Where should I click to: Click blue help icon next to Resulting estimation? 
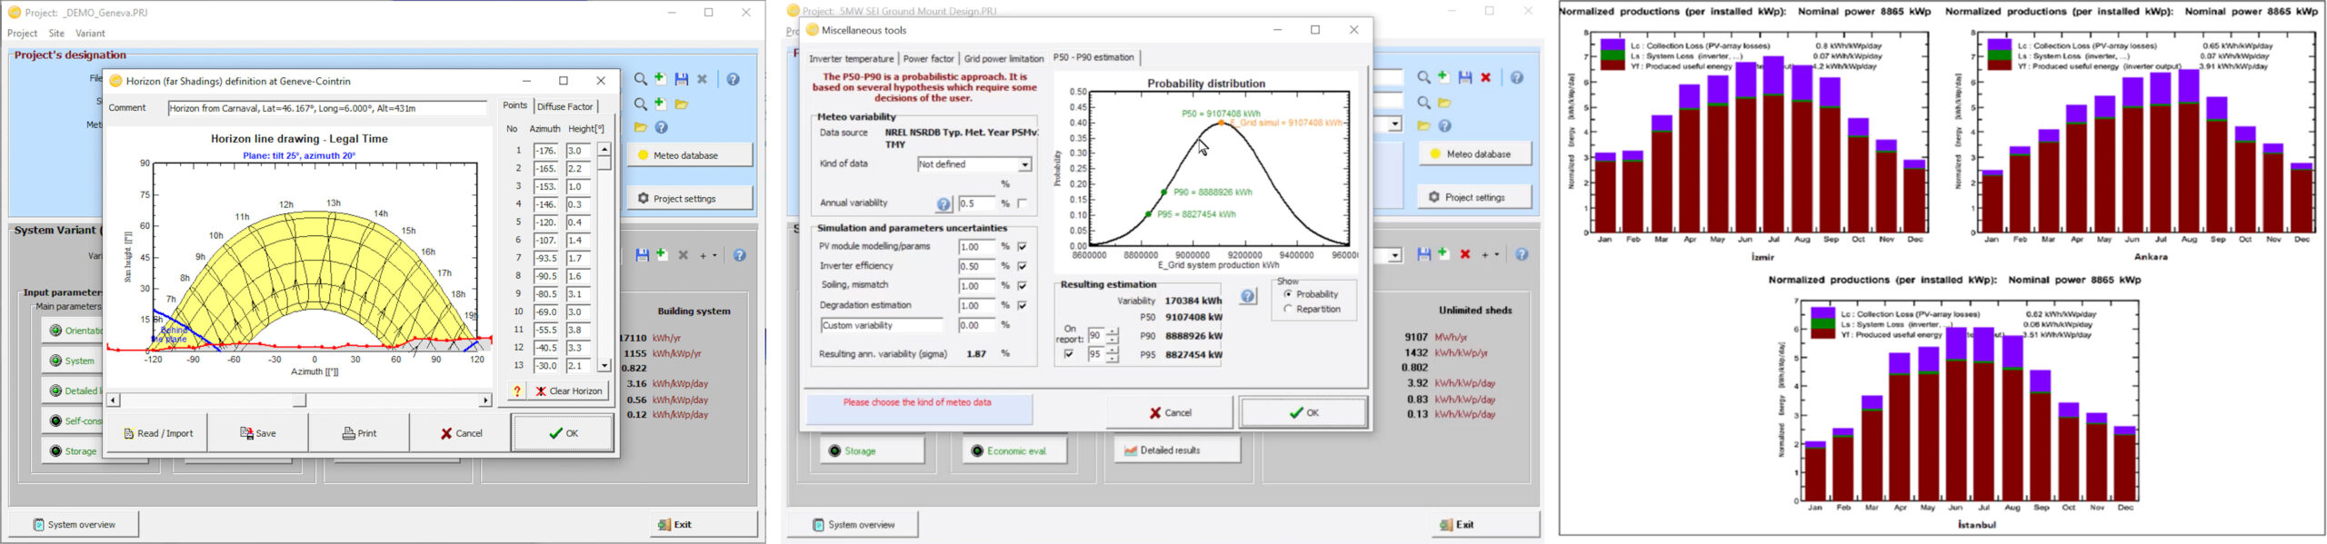(x=1248, y=296)
